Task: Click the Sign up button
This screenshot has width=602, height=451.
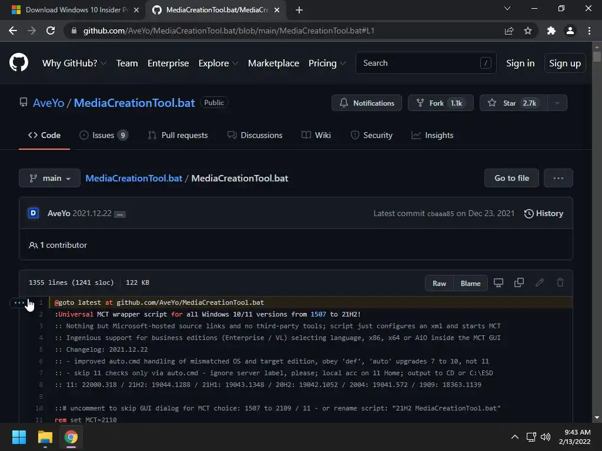Action: point(565,63)
